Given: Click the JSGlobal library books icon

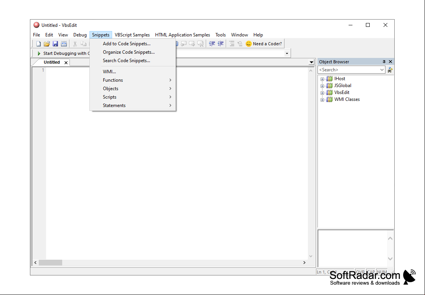Looking at the screenshot, I should (329, 86).
